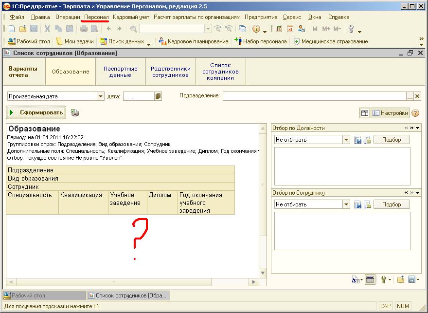Load the saved Должности filter list icon
This screenshot has width=428, height=313.
coord(367,140)
